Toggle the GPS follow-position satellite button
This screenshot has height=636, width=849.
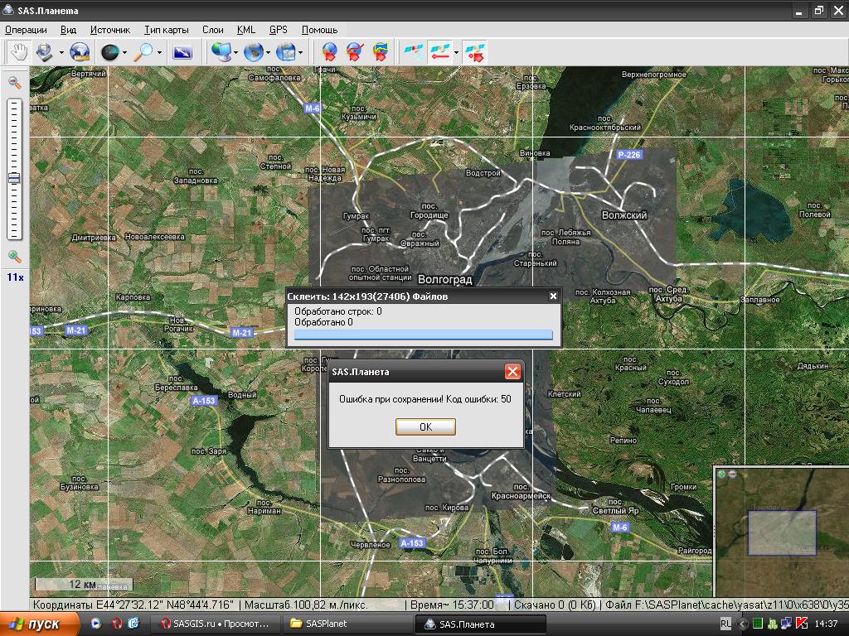(475, 52)
